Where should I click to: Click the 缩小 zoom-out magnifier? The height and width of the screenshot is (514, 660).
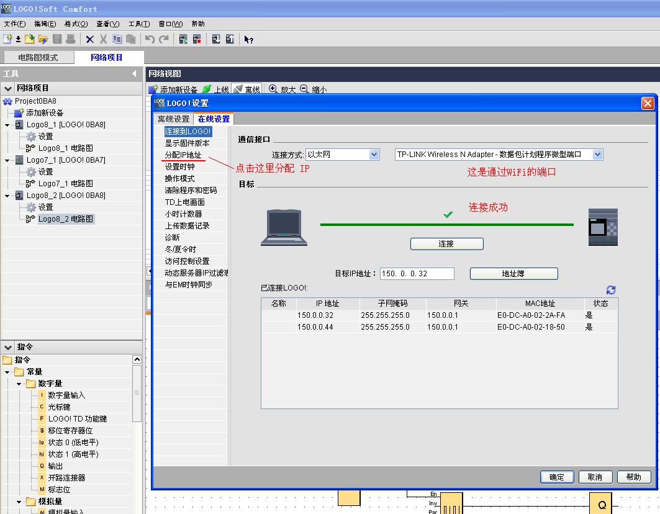(x=304, y=89)
